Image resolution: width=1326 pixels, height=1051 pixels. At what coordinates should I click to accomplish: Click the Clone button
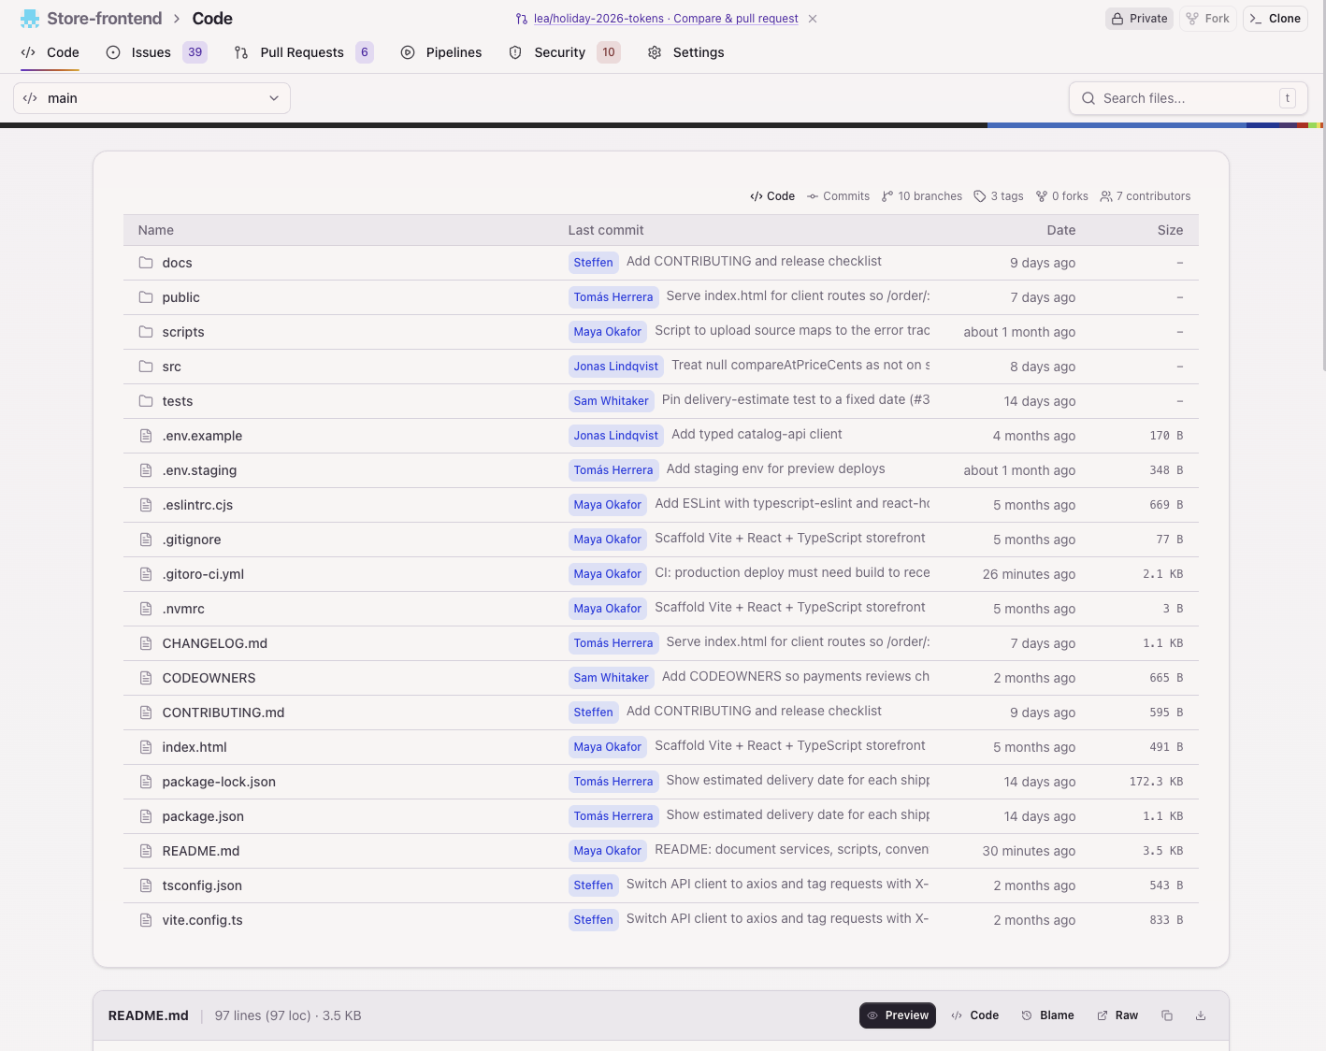pyautogui.click(x=1276, y=19)
